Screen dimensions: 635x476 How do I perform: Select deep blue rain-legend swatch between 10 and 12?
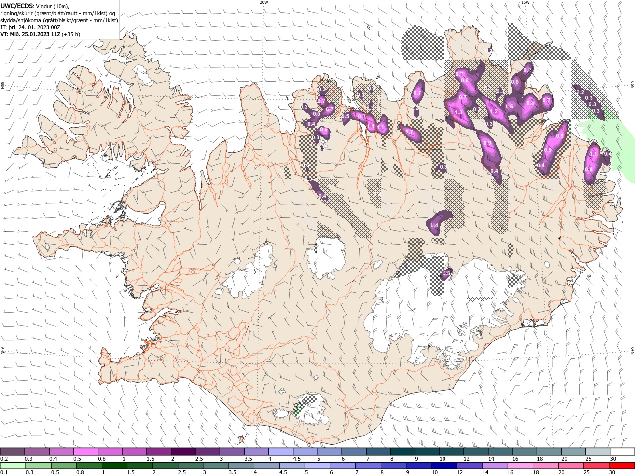click(443, 466)
